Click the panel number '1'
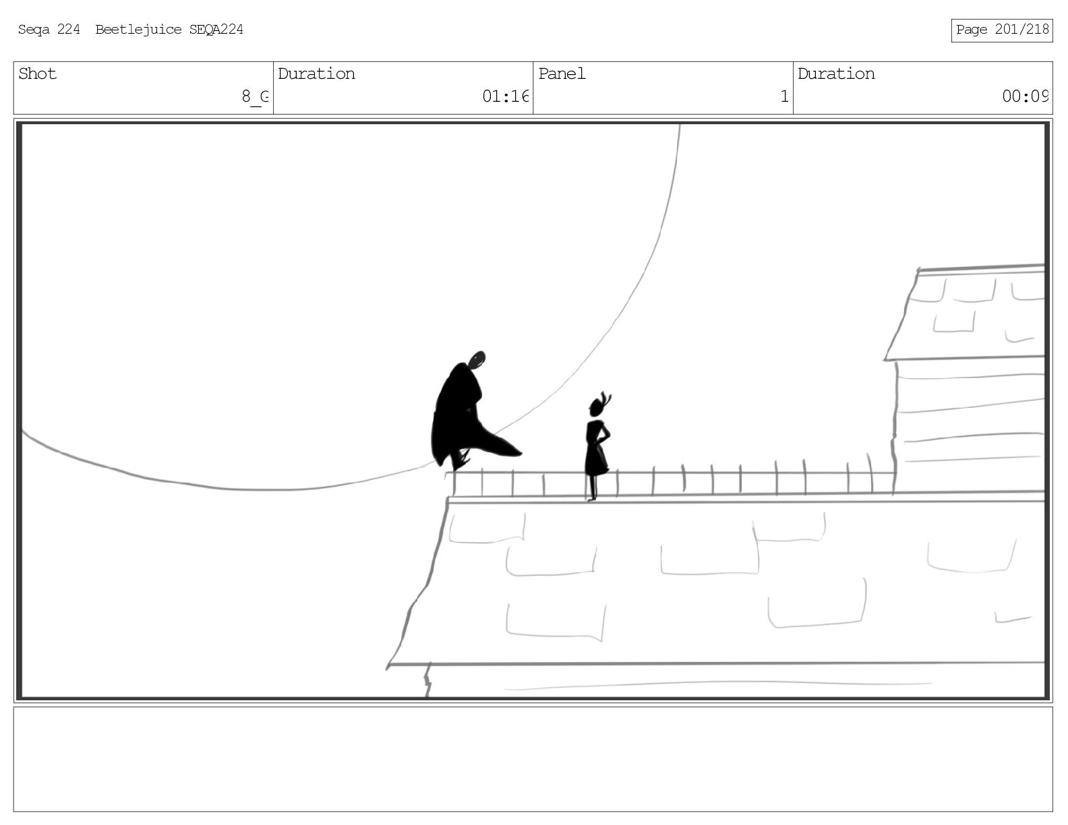This screenshot has width=1068, height=825. (784, 96)
